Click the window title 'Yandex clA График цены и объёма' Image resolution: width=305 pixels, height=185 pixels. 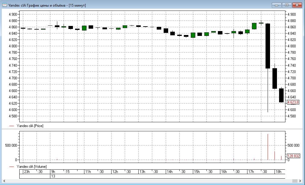[x=37, y=5]
